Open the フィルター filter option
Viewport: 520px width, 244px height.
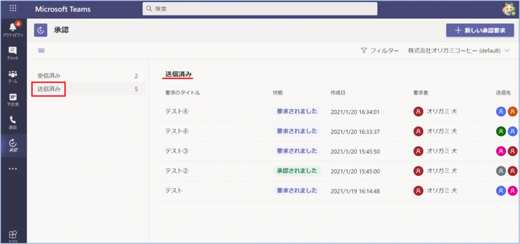click(x=380, y=51)
